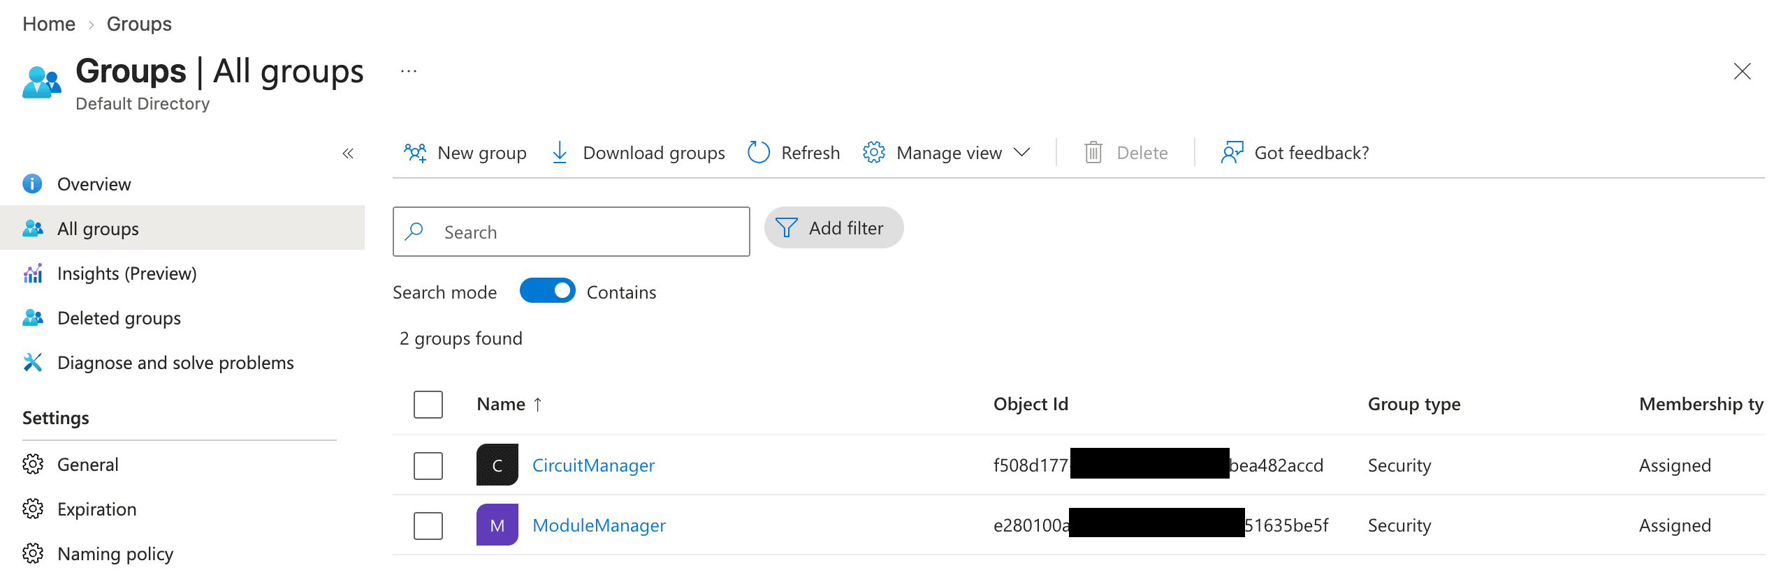Viewport: 1790px width, 586px height.
Task: Click the General settings gear icon
Action: tap(32, 464)
